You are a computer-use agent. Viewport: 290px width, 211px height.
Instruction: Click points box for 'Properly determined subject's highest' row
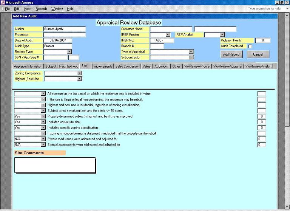[262, 116]
